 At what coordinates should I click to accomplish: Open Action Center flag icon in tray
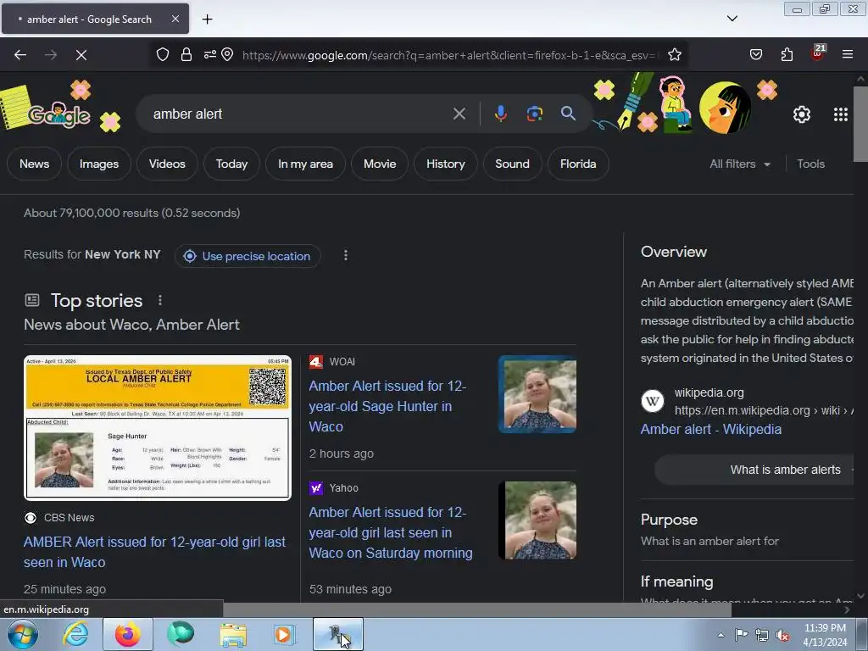coord(741,635)
